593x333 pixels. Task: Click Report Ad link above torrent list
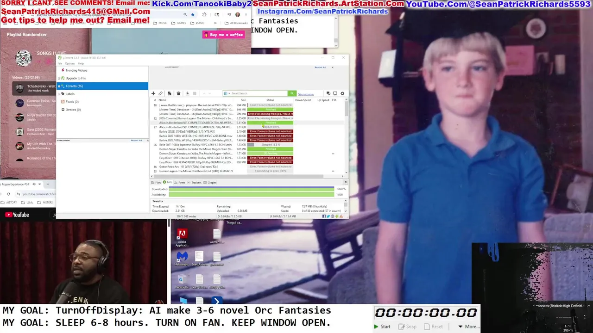pos(321,68)
